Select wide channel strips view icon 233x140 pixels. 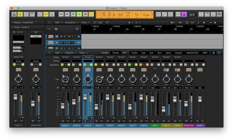219,53
